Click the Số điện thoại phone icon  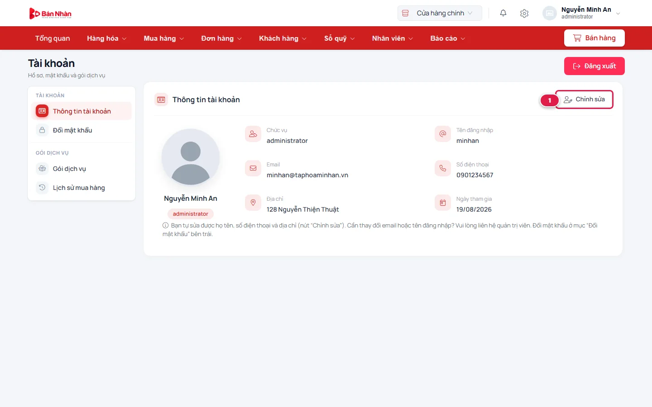[443, 168]
